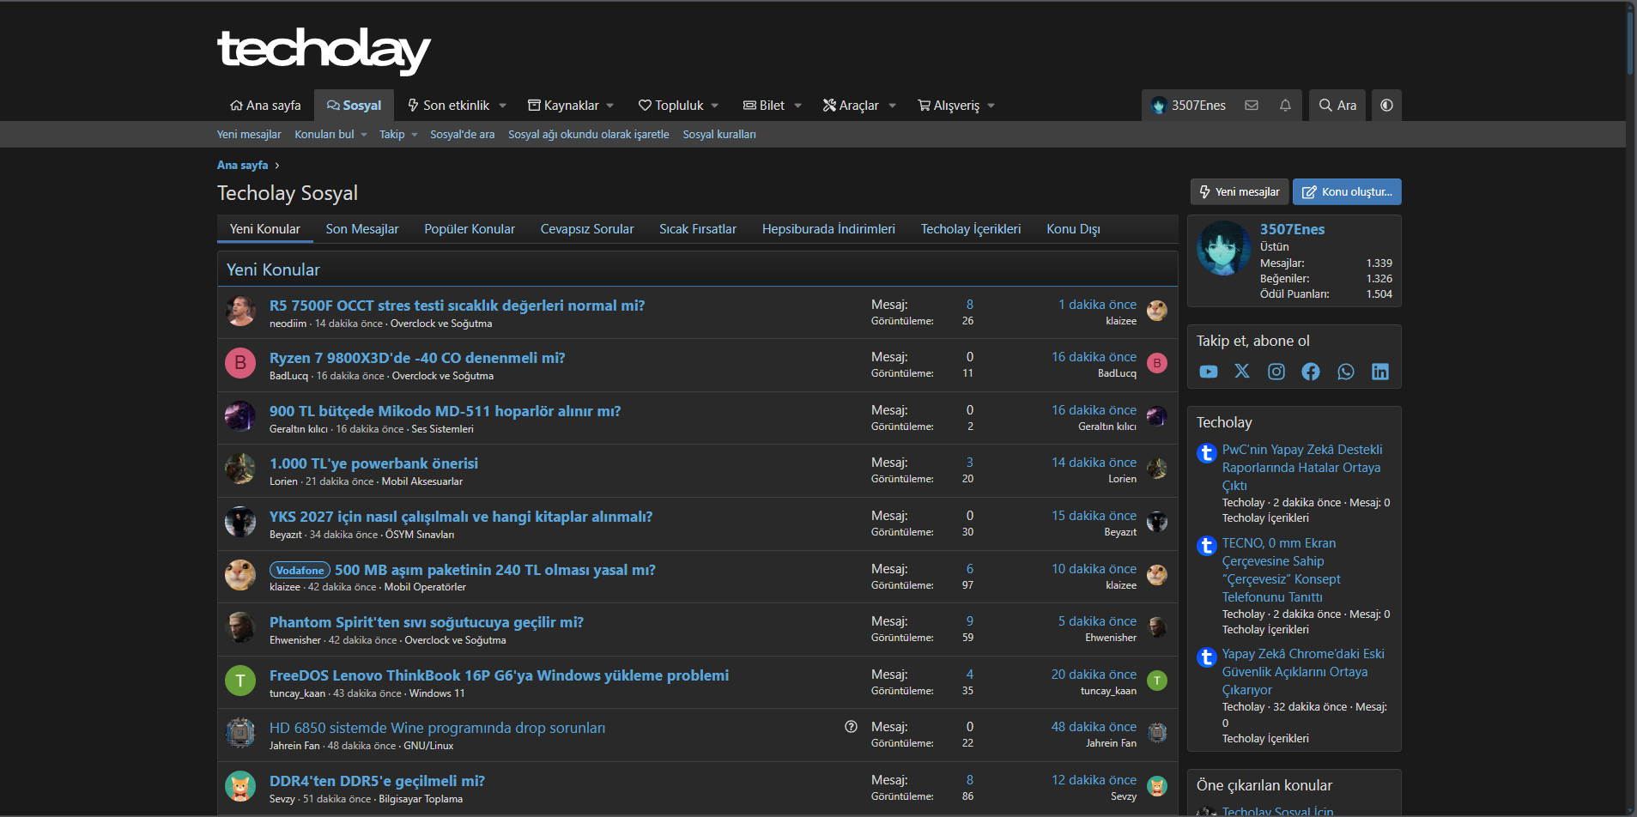Open the Overclock ve Soğutma category under neodiim
Viewport: 1637px width, 817px height.
pyautogui.click(x=441, y=324)
